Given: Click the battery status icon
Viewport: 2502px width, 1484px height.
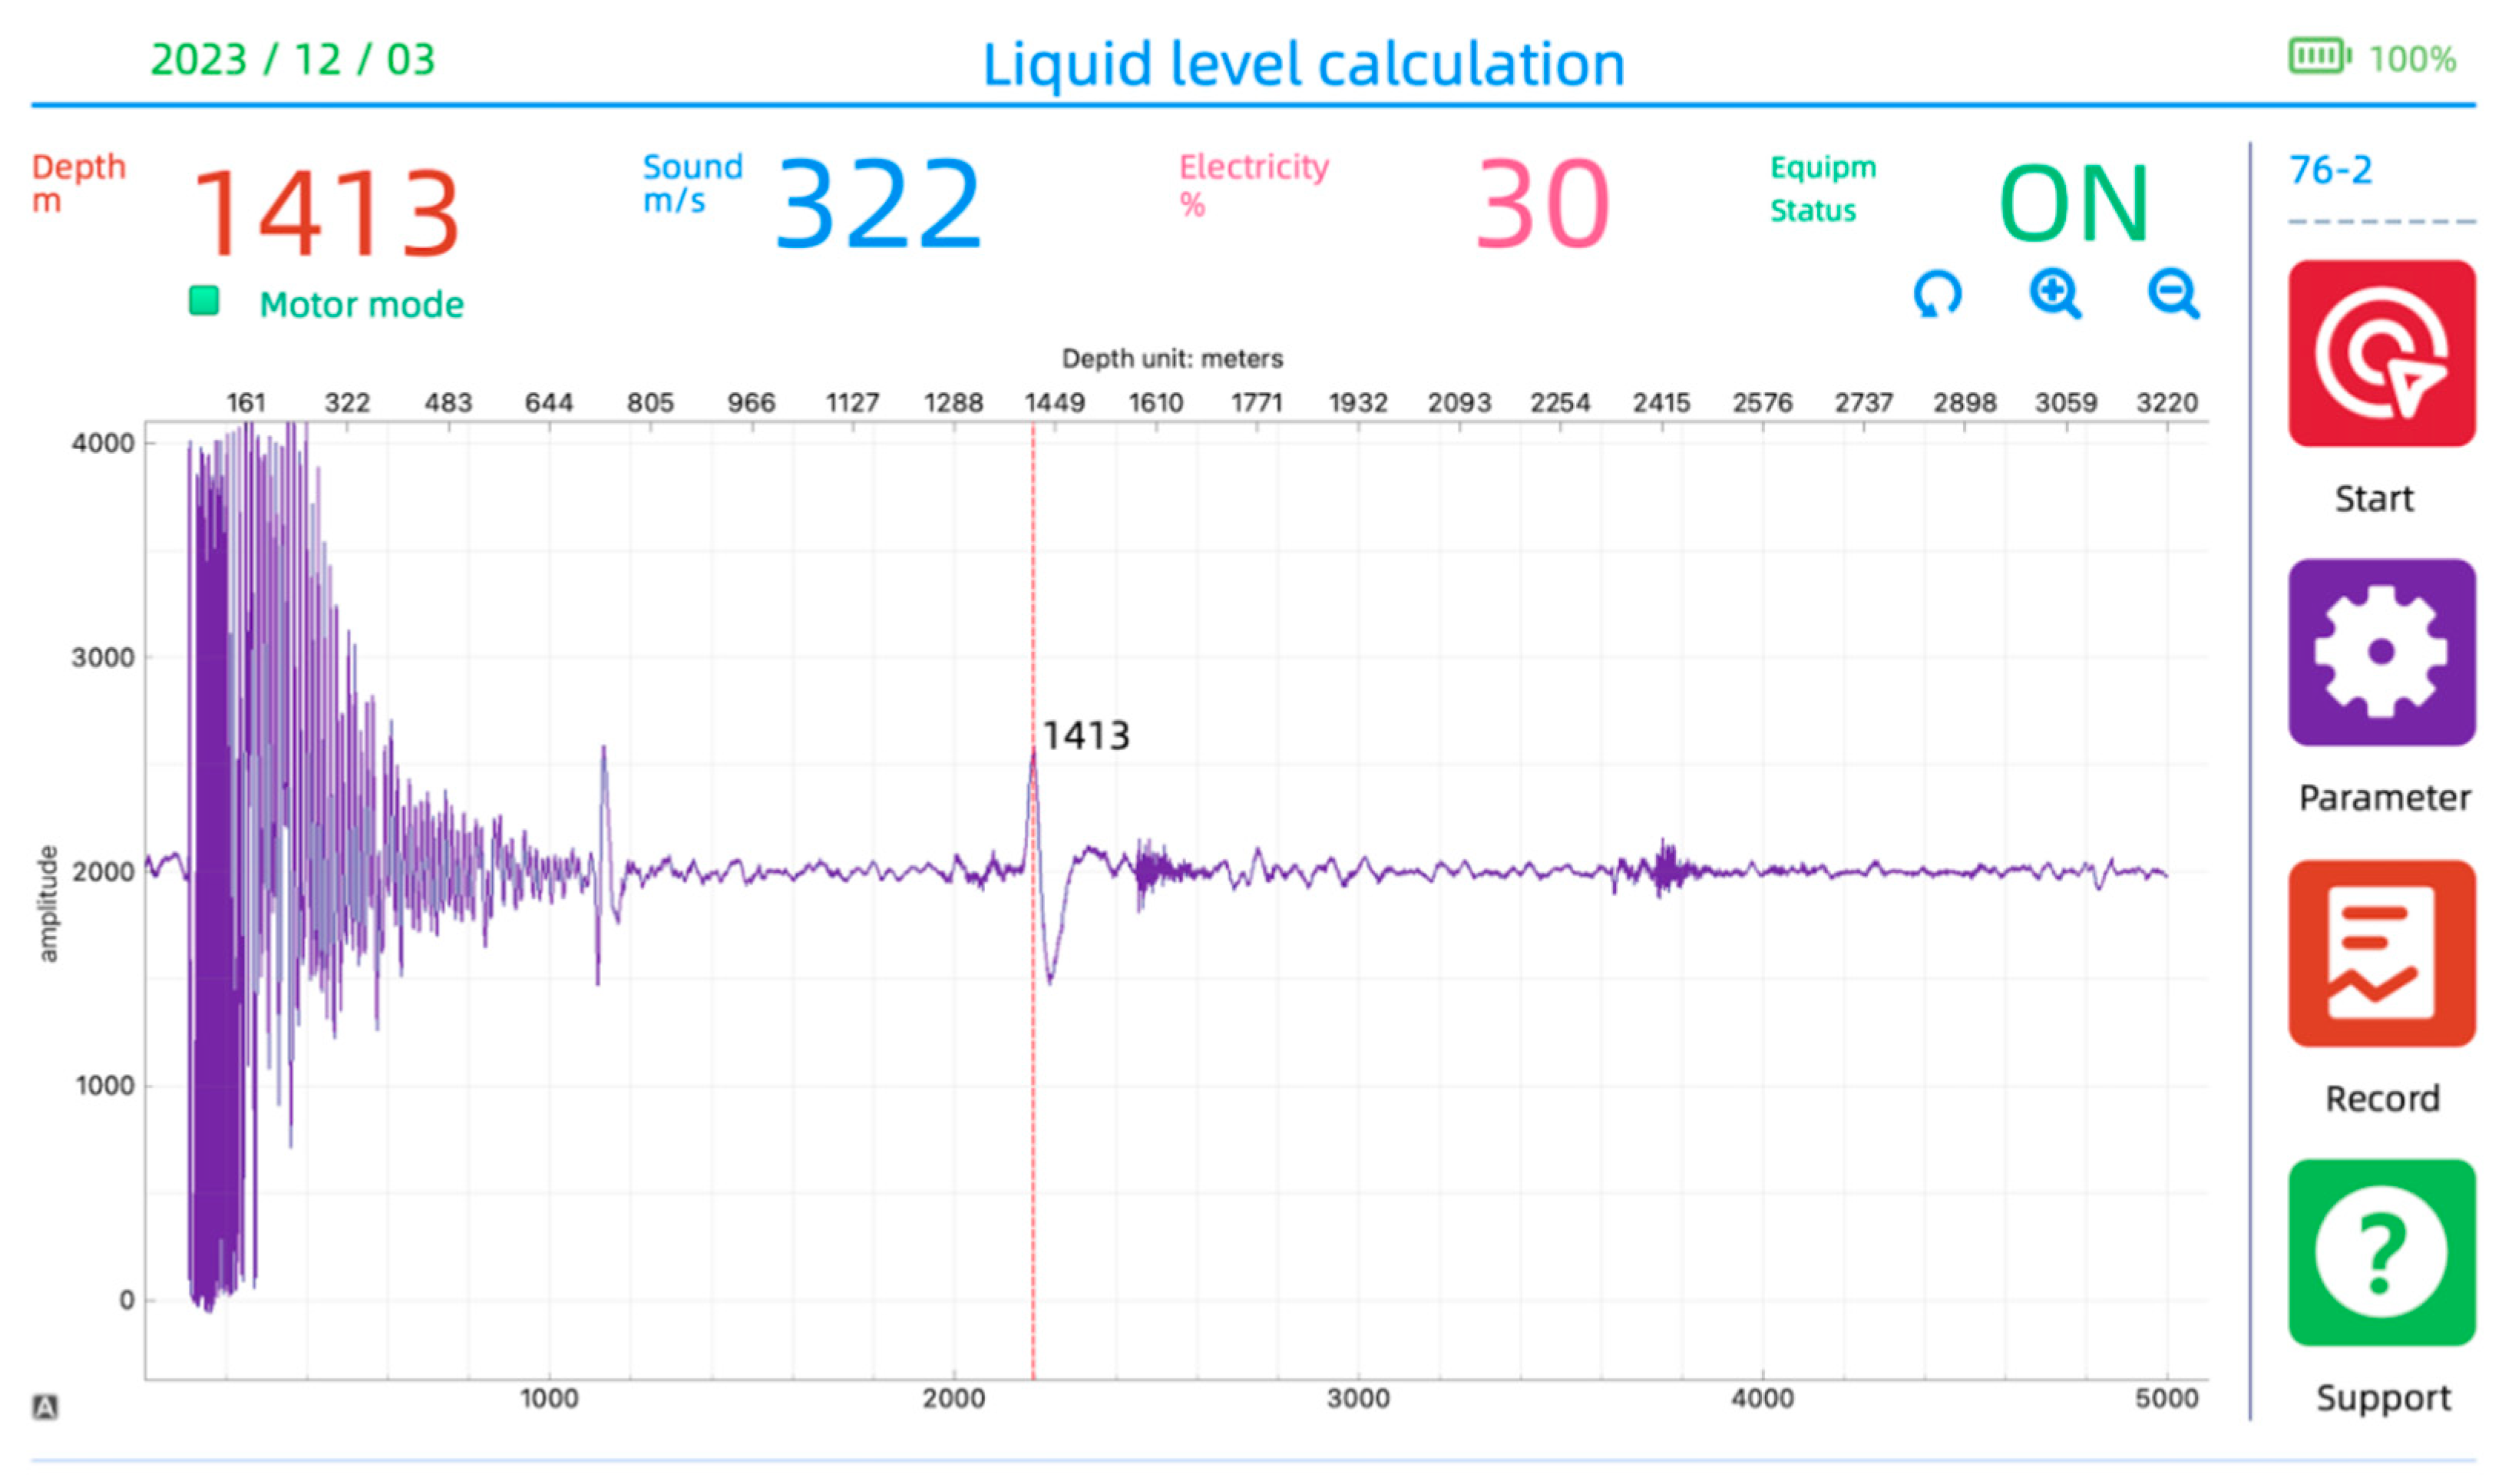Looking at the screenshot, I should tap(2319, 56).
